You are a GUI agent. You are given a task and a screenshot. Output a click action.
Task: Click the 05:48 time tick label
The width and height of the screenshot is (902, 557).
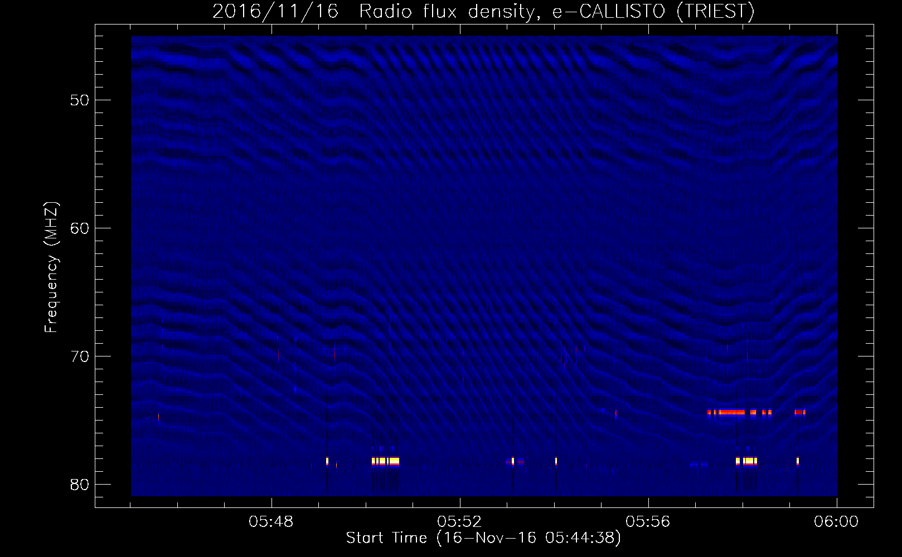[271, 522]
